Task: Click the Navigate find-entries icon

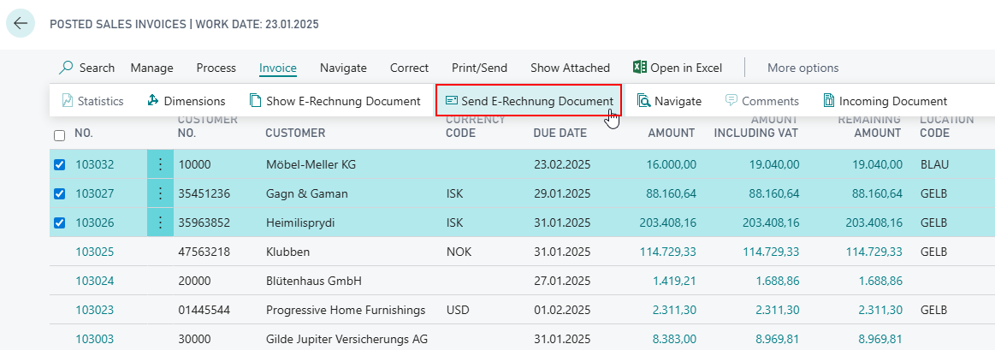Action: click(x=643, y=101)
